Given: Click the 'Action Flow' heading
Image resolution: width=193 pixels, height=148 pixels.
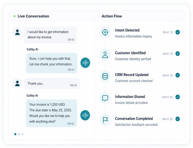Looking at the screenshot, I should click(112, 16).
